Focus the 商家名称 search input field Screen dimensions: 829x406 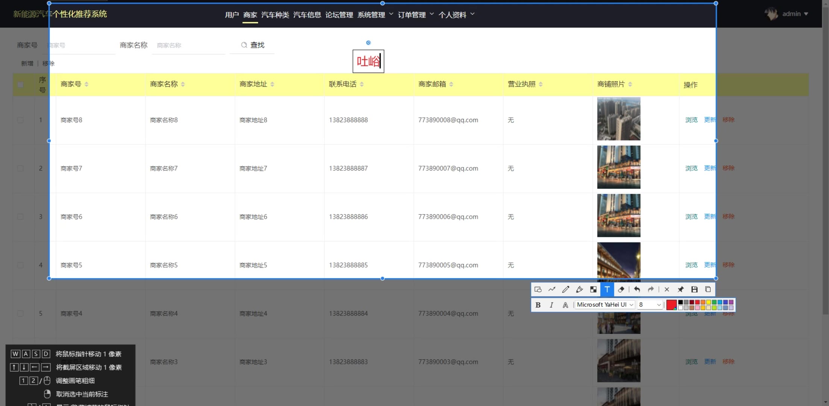(x=188, y=45)
